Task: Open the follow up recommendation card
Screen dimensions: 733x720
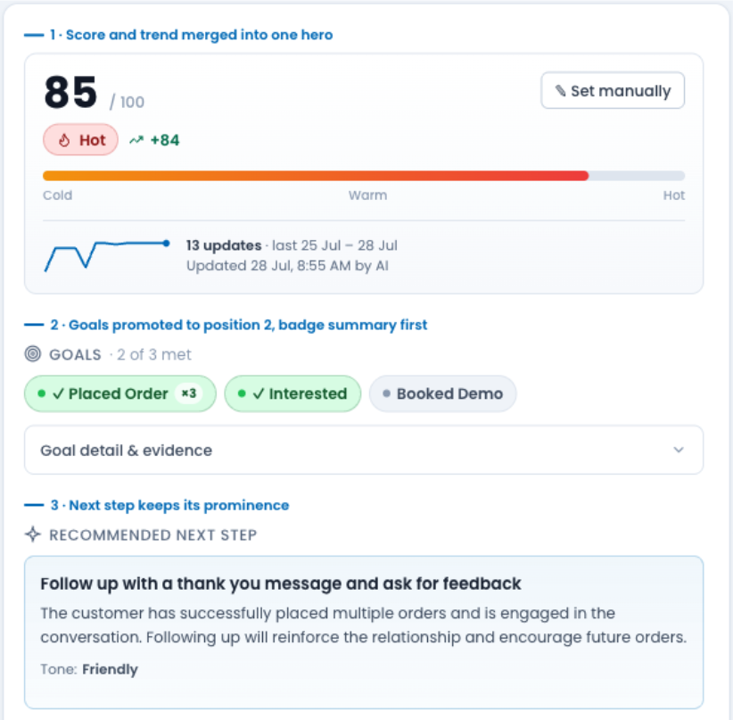Action: pos(364,632)
